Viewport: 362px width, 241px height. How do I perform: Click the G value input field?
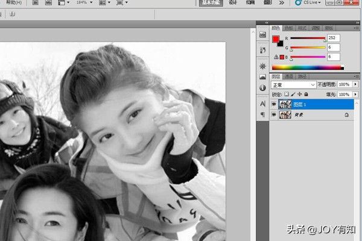(334, 47)
